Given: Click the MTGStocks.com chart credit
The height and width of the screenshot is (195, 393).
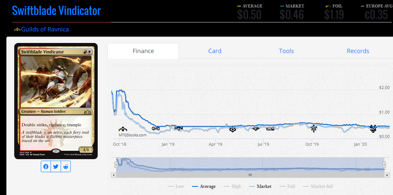Looking at the screenshot, I should pos(132,135).
